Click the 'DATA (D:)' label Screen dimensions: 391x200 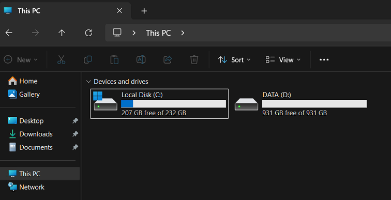tap(277, 95)
